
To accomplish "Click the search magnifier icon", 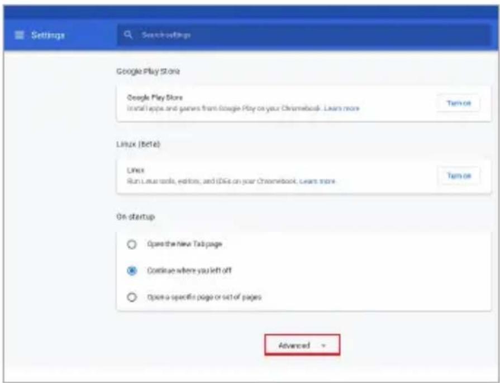I will [x=128, y=35].
